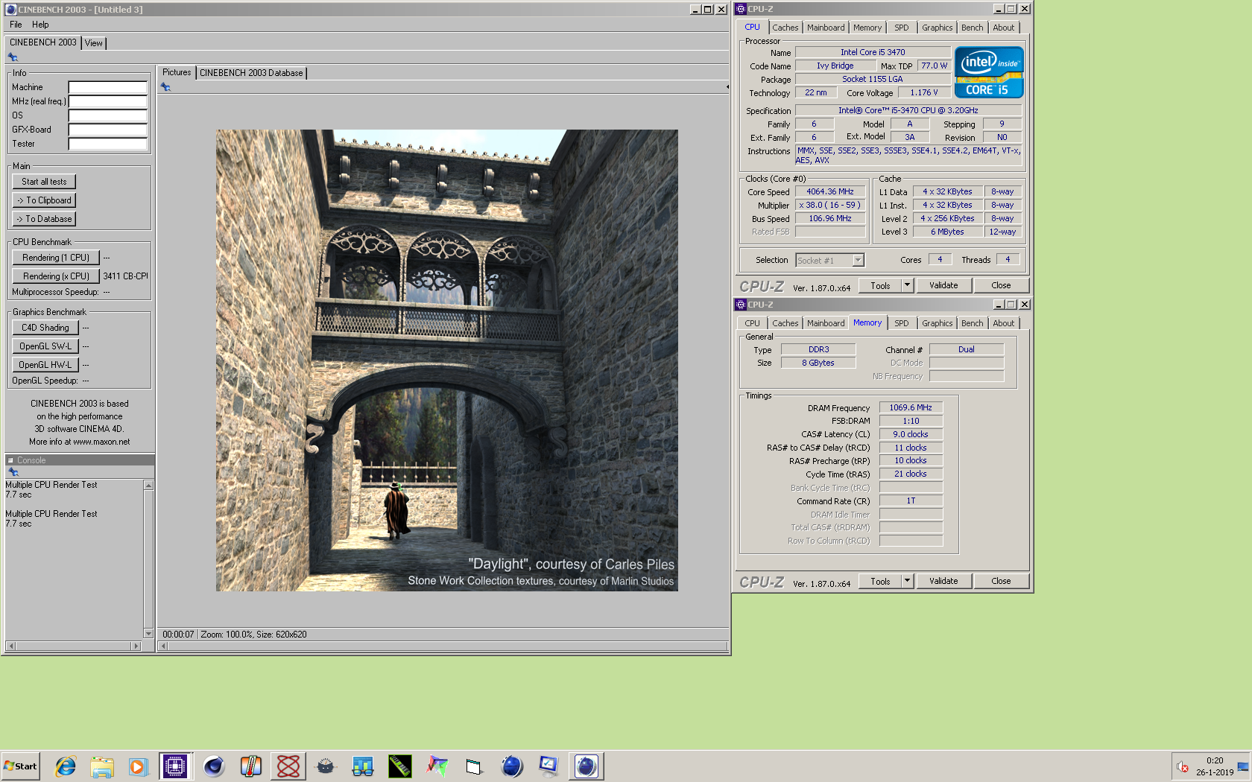Switch to the View tab in CINEBENCH
1252x782 pixels.
click(x=94, y=43)
